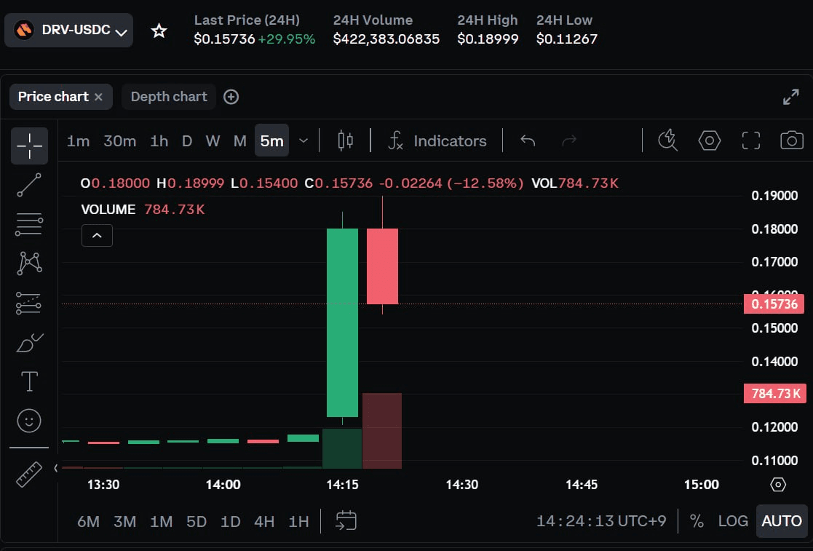The width and height of the screenshot is (813, 551).
Task: Open the emoji sticker tool
Action: (29, 421)
